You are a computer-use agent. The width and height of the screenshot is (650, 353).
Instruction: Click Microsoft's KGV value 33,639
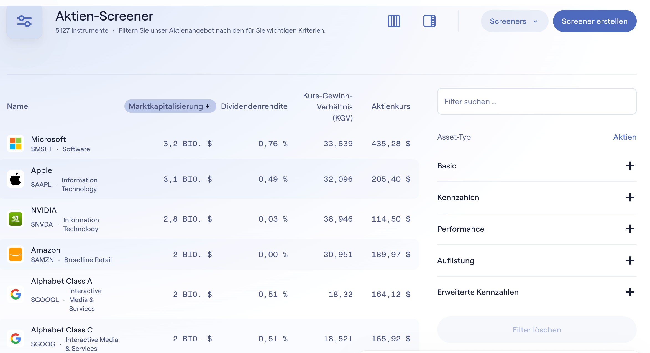pos(338,144)
